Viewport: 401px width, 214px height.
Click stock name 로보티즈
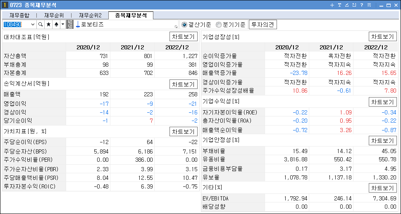click(92, 24)
